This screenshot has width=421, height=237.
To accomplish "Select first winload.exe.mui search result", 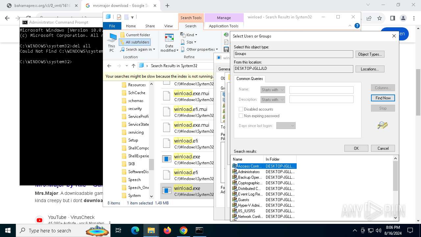I will point(187,96).
